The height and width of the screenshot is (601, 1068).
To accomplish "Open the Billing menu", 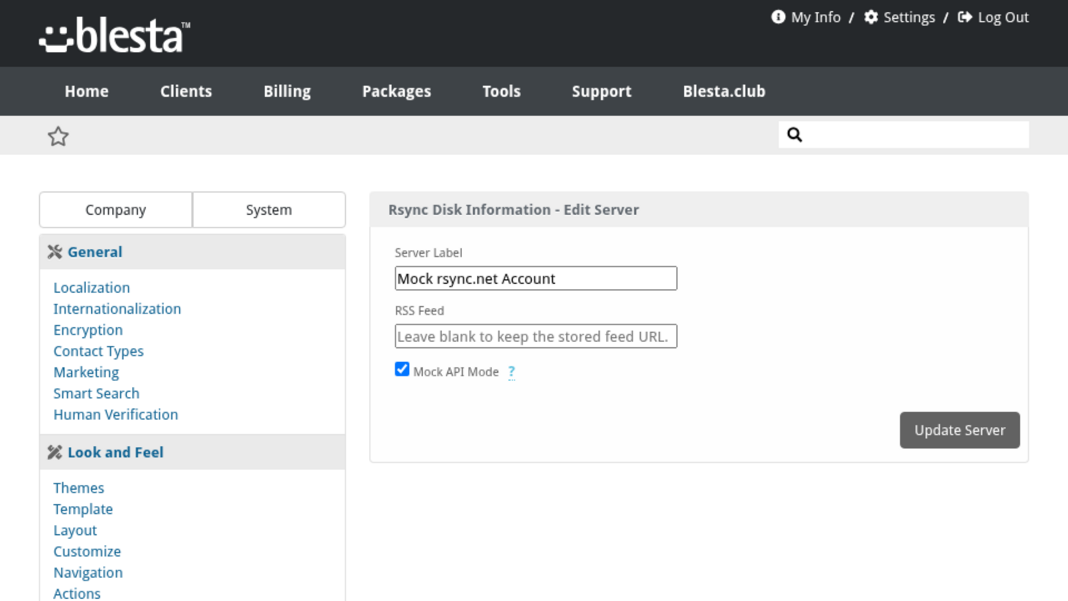I will [287, 91].
